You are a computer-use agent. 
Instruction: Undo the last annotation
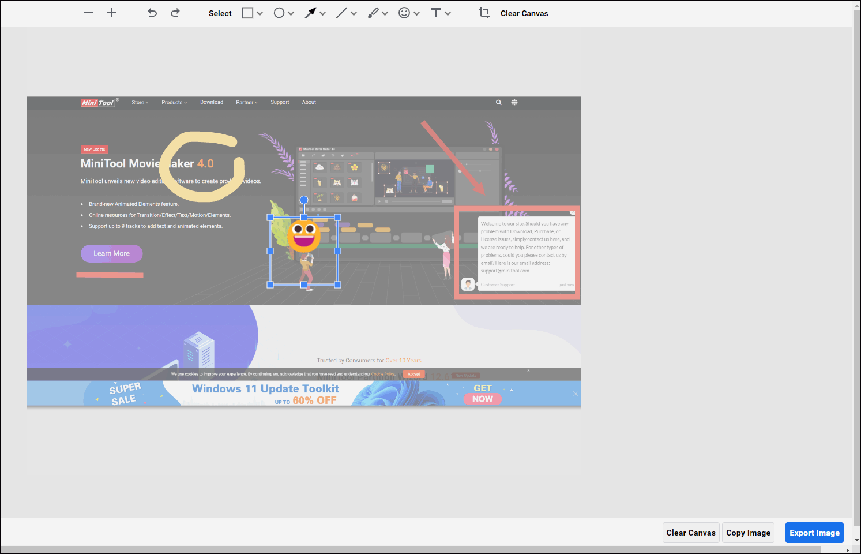(152, 13)
